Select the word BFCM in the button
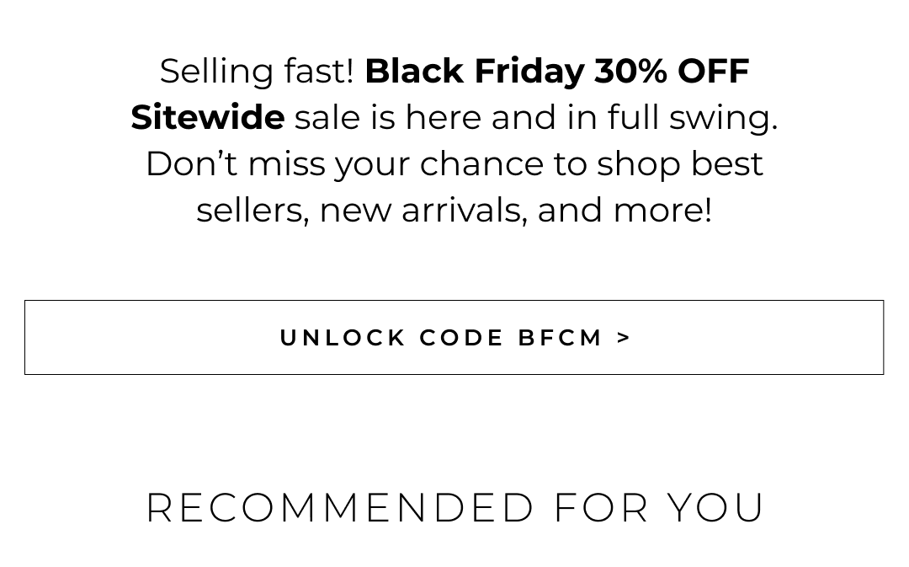The width and height of the screenshot is (909, 567). (560, 337)
